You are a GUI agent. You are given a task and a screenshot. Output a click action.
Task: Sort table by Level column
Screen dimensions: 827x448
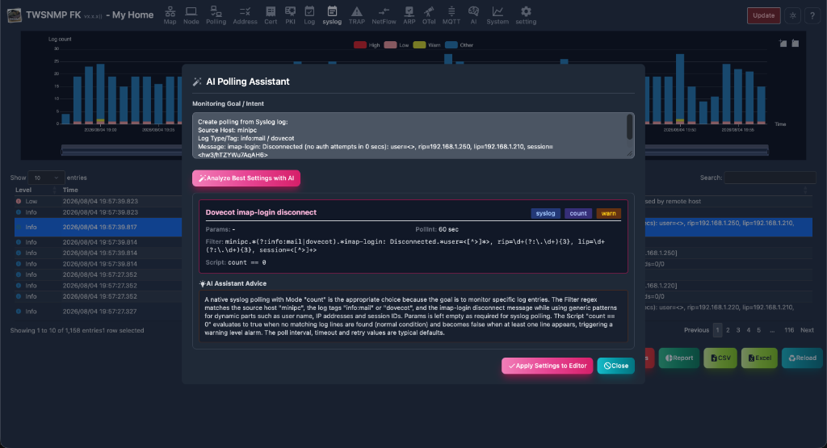(x=35, y=190)
